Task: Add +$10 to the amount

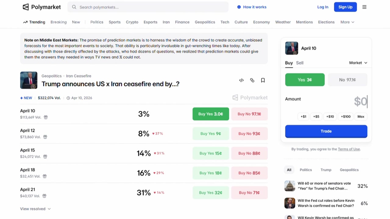Action: tap(330, 116)
